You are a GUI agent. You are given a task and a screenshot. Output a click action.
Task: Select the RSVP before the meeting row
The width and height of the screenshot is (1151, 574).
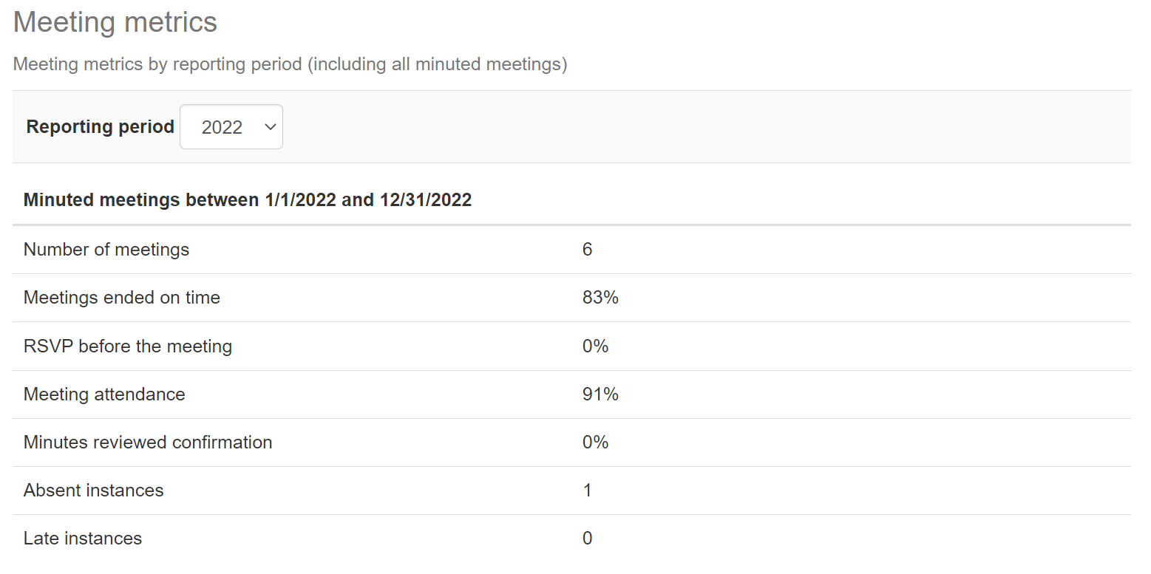(x=571, y=346)
